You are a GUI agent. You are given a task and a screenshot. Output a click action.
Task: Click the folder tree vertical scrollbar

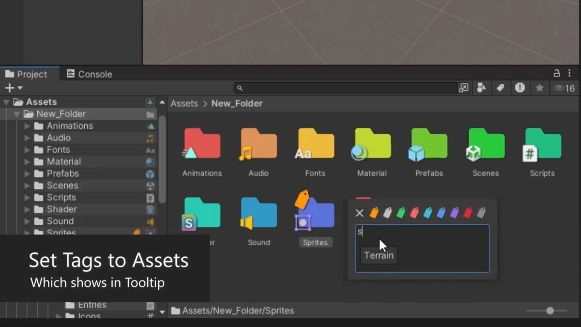point(162,160)
